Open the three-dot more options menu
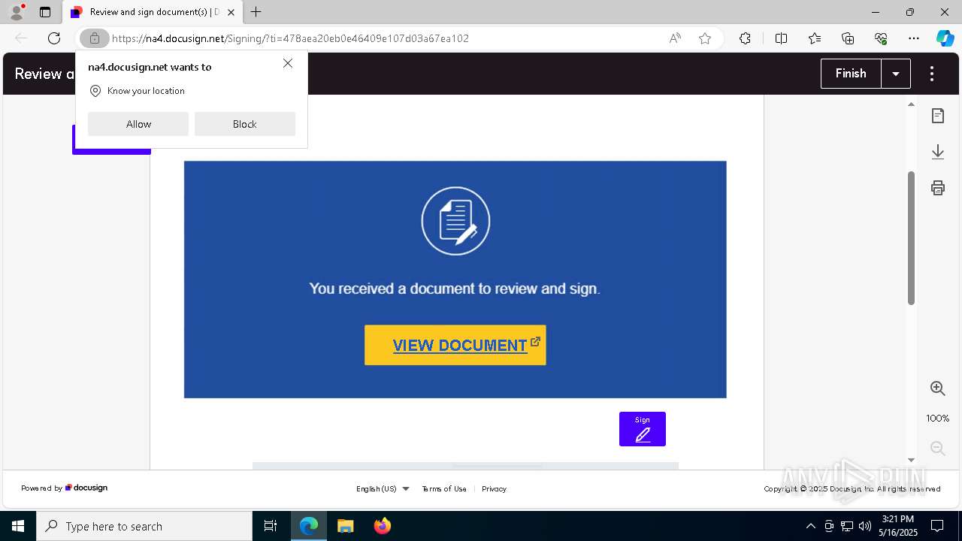962x541 pixels. click(x=932, y=74)
